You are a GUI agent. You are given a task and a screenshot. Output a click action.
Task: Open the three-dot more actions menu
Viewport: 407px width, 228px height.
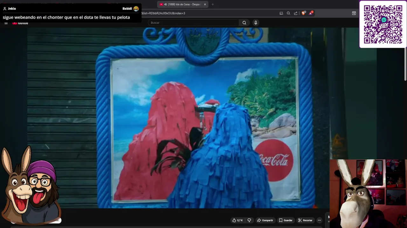[319, 220]
